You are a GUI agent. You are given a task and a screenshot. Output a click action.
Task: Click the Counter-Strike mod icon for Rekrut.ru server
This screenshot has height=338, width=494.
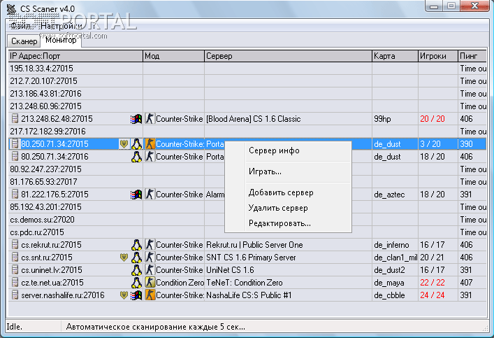click(150, 245)
